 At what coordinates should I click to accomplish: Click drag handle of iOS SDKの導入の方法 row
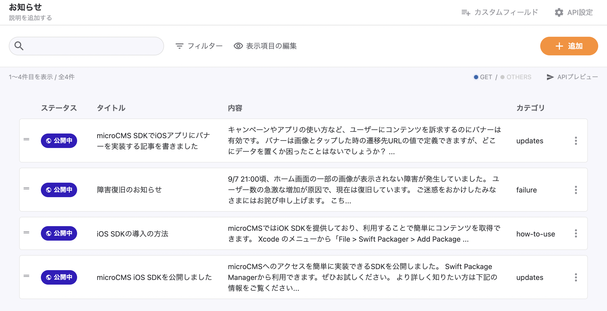(x=26, y=232)
